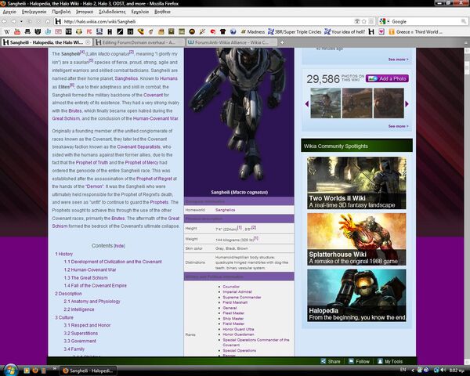Open the Αρχείο menu
The height and width of the screenshot is (376, 470).
(9, 12)
